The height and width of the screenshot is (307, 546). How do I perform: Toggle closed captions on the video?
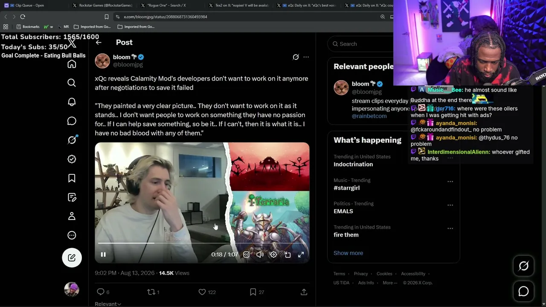(246, 255)
